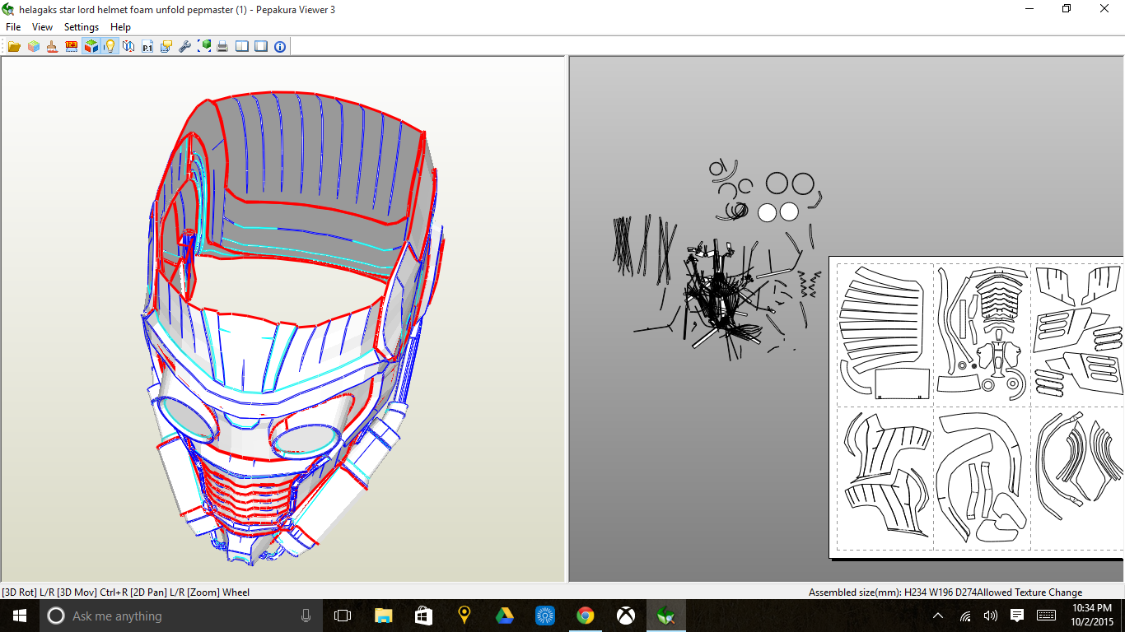The width and height of the screenshot is (1125, 632).
Task: Click the green cube fit-to-view icon
Action: coord(204,47)
